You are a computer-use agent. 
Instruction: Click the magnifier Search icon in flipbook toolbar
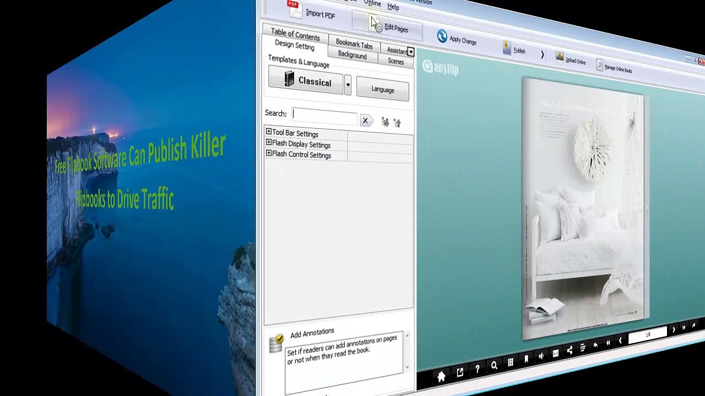click(x=494, y=365)
